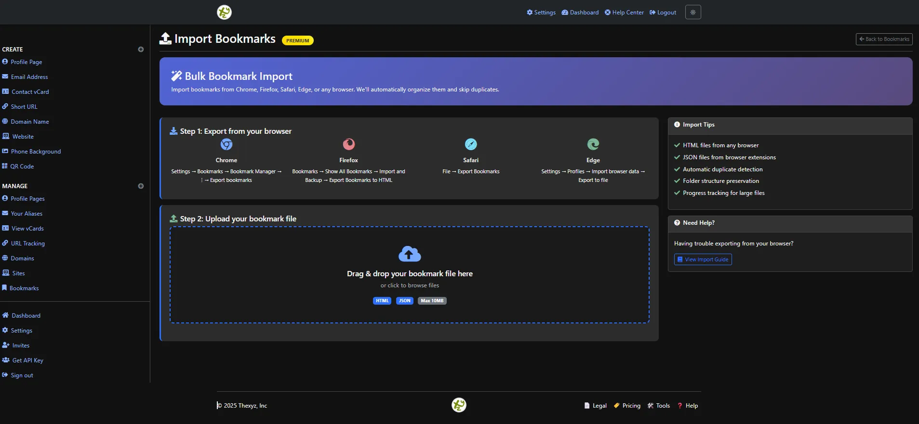The height and width of the screenshot is (424, 919).
Task: Expand the CREATE section plus icon
Action: pyautogui.click(x=141, y=49)
